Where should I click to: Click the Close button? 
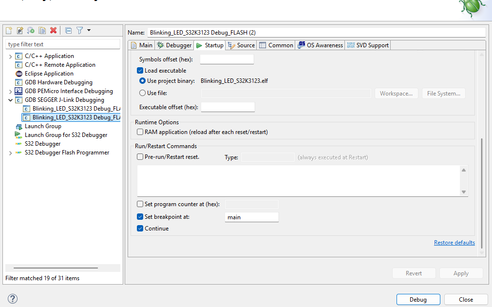466,300
